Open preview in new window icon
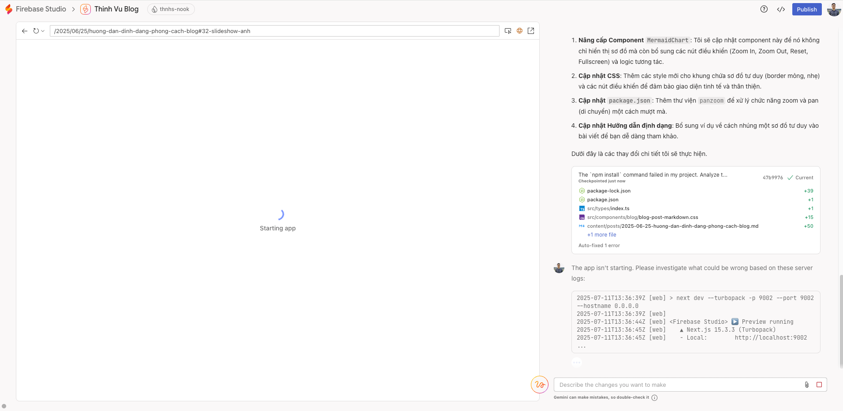The image size is (843, 411). [x=531, y=31]
